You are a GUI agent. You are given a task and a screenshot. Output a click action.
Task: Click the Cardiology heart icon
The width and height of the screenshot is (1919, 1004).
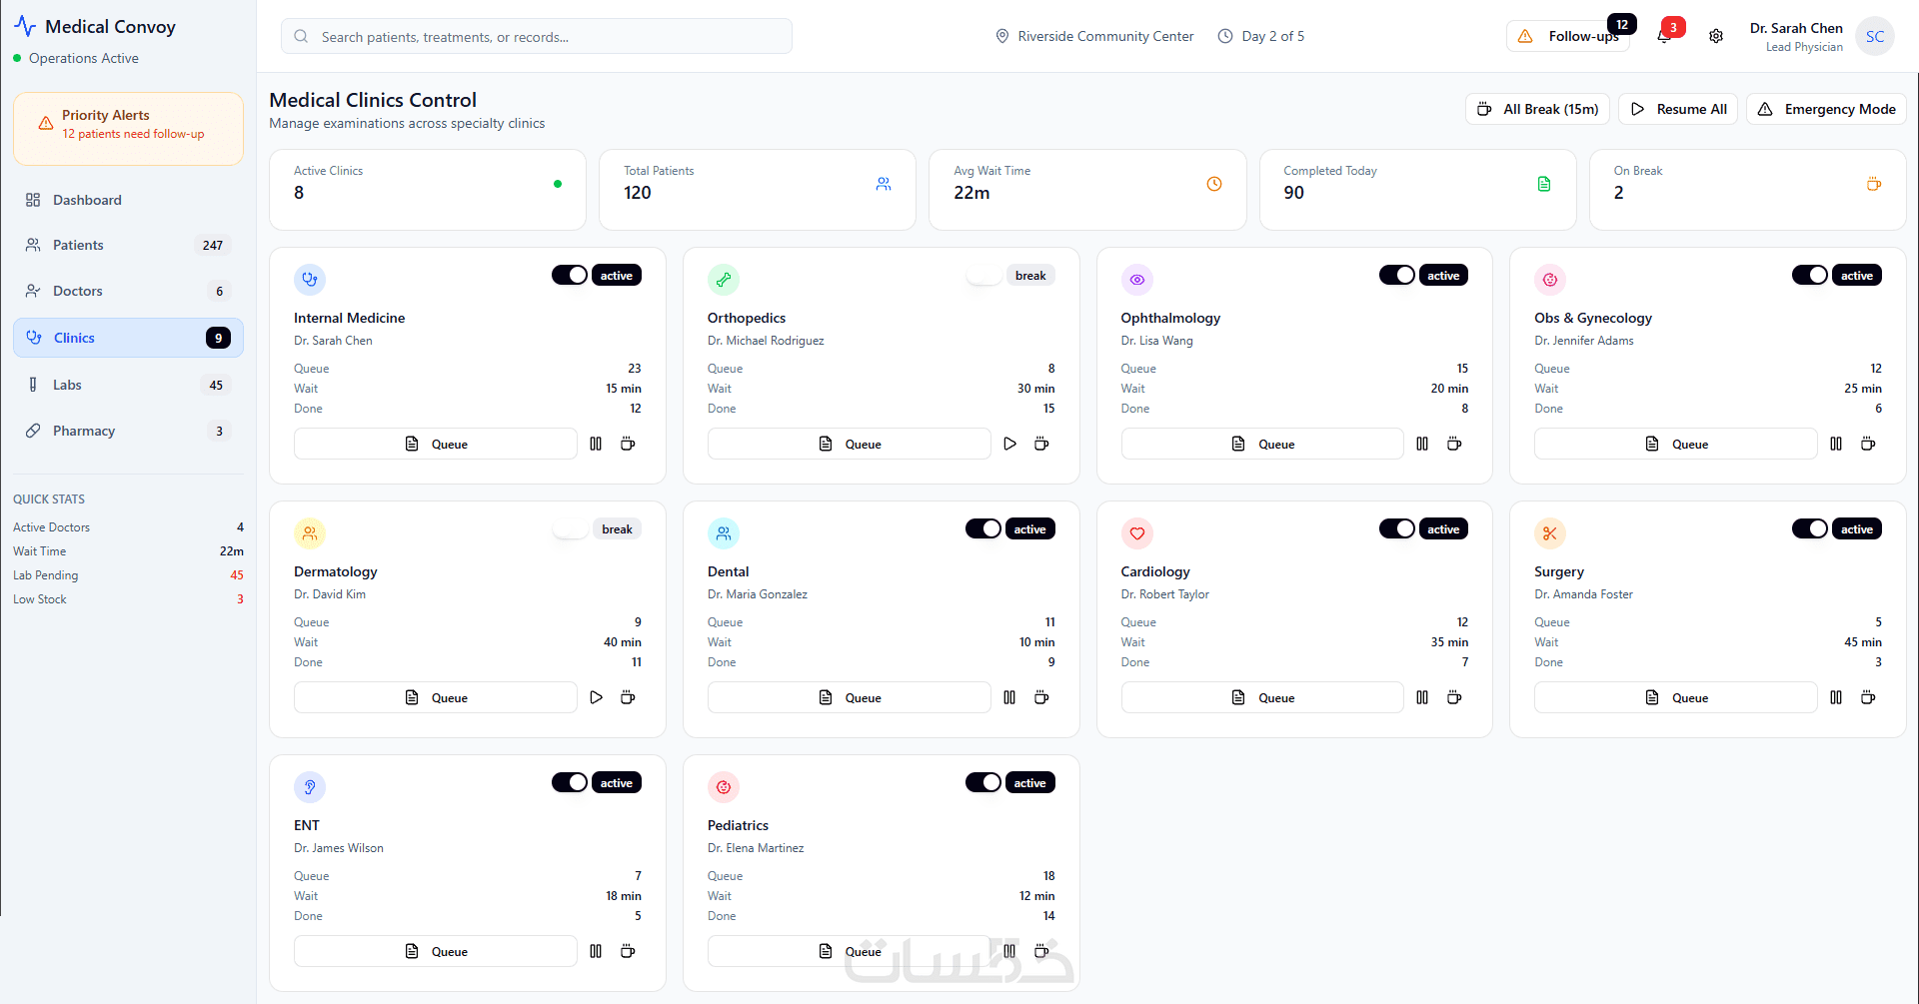(x=1137, y=533)
